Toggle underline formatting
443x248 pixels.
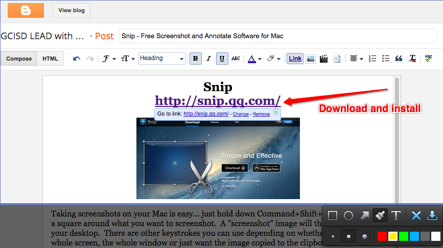tap(222, 59)
